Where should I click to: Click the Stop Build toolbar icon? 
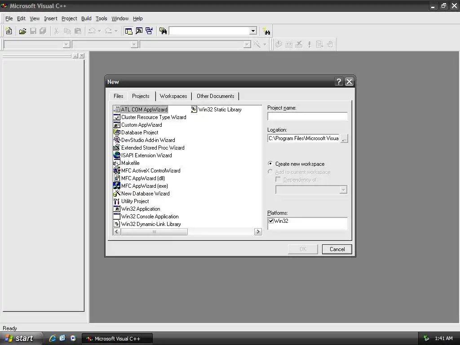point(299,44)
